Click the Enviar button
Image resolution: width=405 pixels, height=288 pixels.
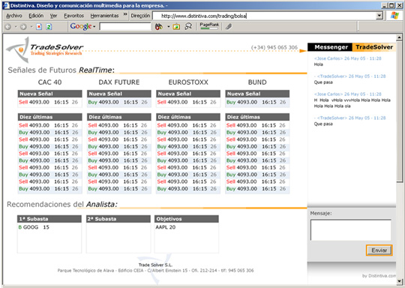tap(379, 250)
